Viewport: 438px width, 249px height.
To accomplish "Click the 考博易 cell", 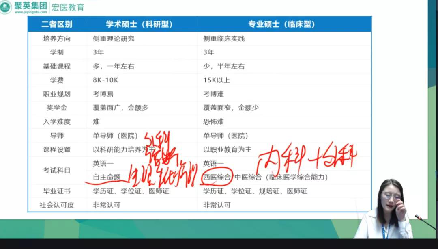I will click(103, 94).
